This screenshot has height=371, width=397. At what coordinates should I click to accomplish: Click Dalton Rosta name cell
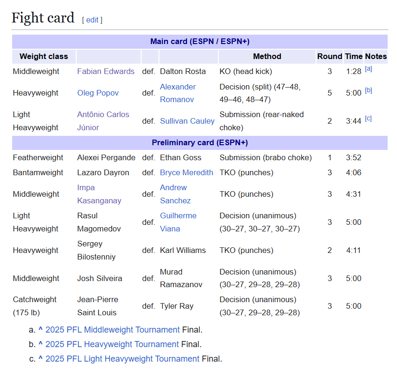[x=183, y=71]
